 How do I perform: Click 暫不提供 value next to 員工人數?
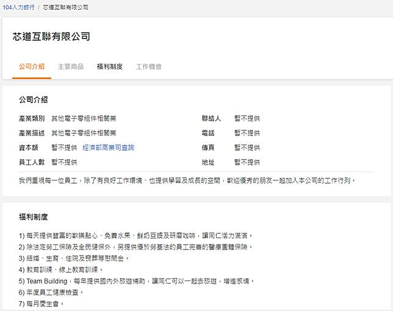[64, 162]
